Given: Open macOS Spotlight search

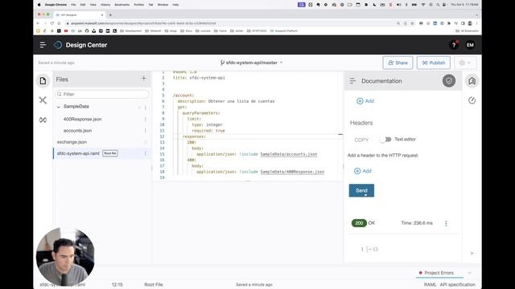Looking at the screenshot, I should tap(438, 5).
